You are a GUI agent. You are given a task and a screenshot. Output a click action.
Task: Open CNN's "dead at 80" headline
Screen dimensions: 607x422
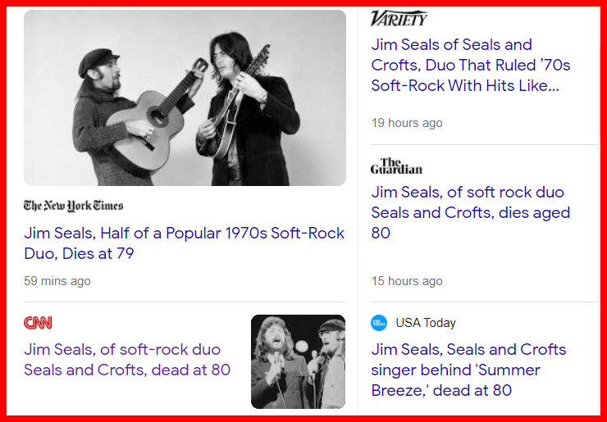click(x=127, y=360)
